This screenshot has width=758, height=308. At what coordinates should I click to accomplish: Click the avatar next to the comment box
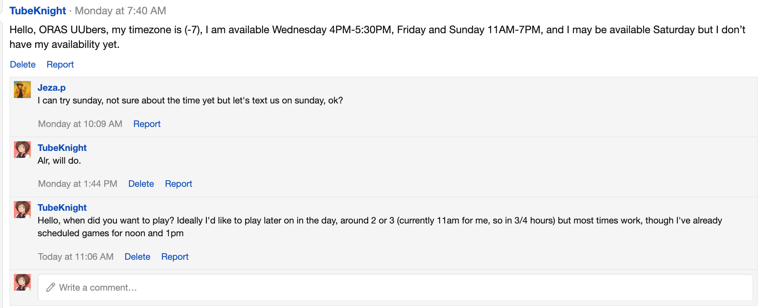22,283
